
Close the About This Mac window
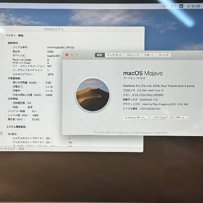(67, 55)
